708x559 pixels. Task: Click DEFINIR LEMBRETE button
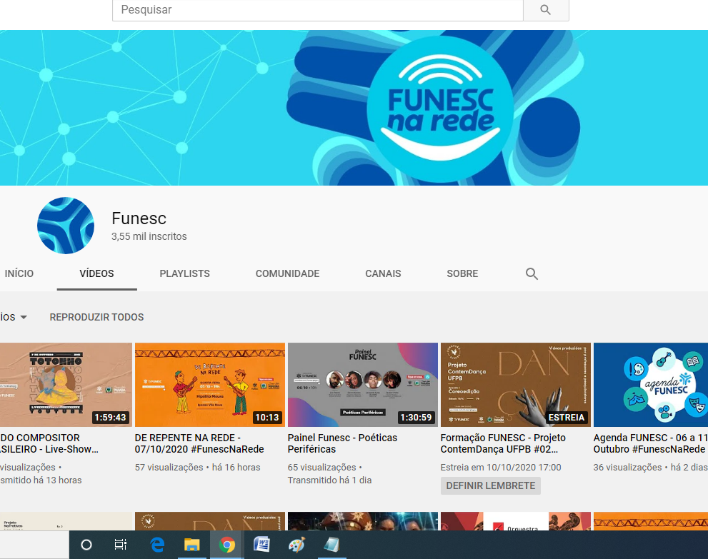tap(490, 485)
